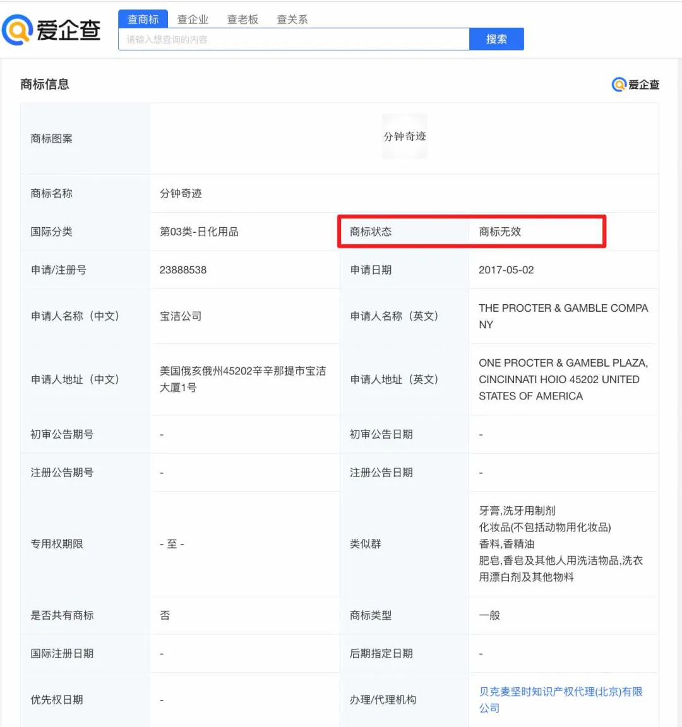Select the 优先权日期 label
This screenshot has height=727, width=682.
[57, 700]
